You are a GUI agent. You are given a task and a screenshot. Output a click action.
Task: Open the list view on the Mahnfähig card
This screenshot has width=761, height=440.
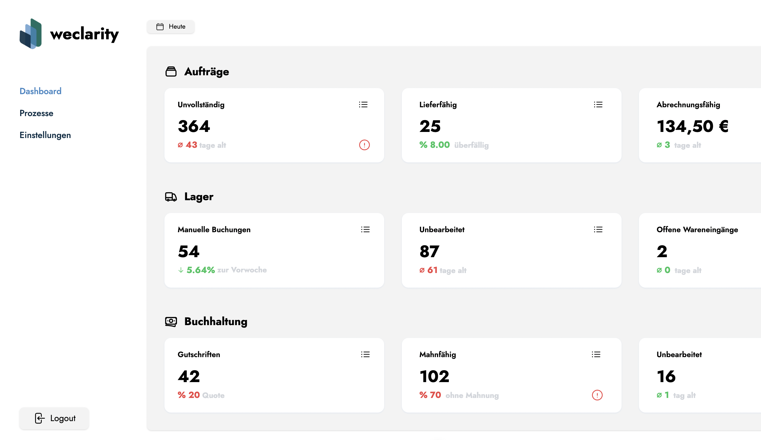click(x=596, y=354)
